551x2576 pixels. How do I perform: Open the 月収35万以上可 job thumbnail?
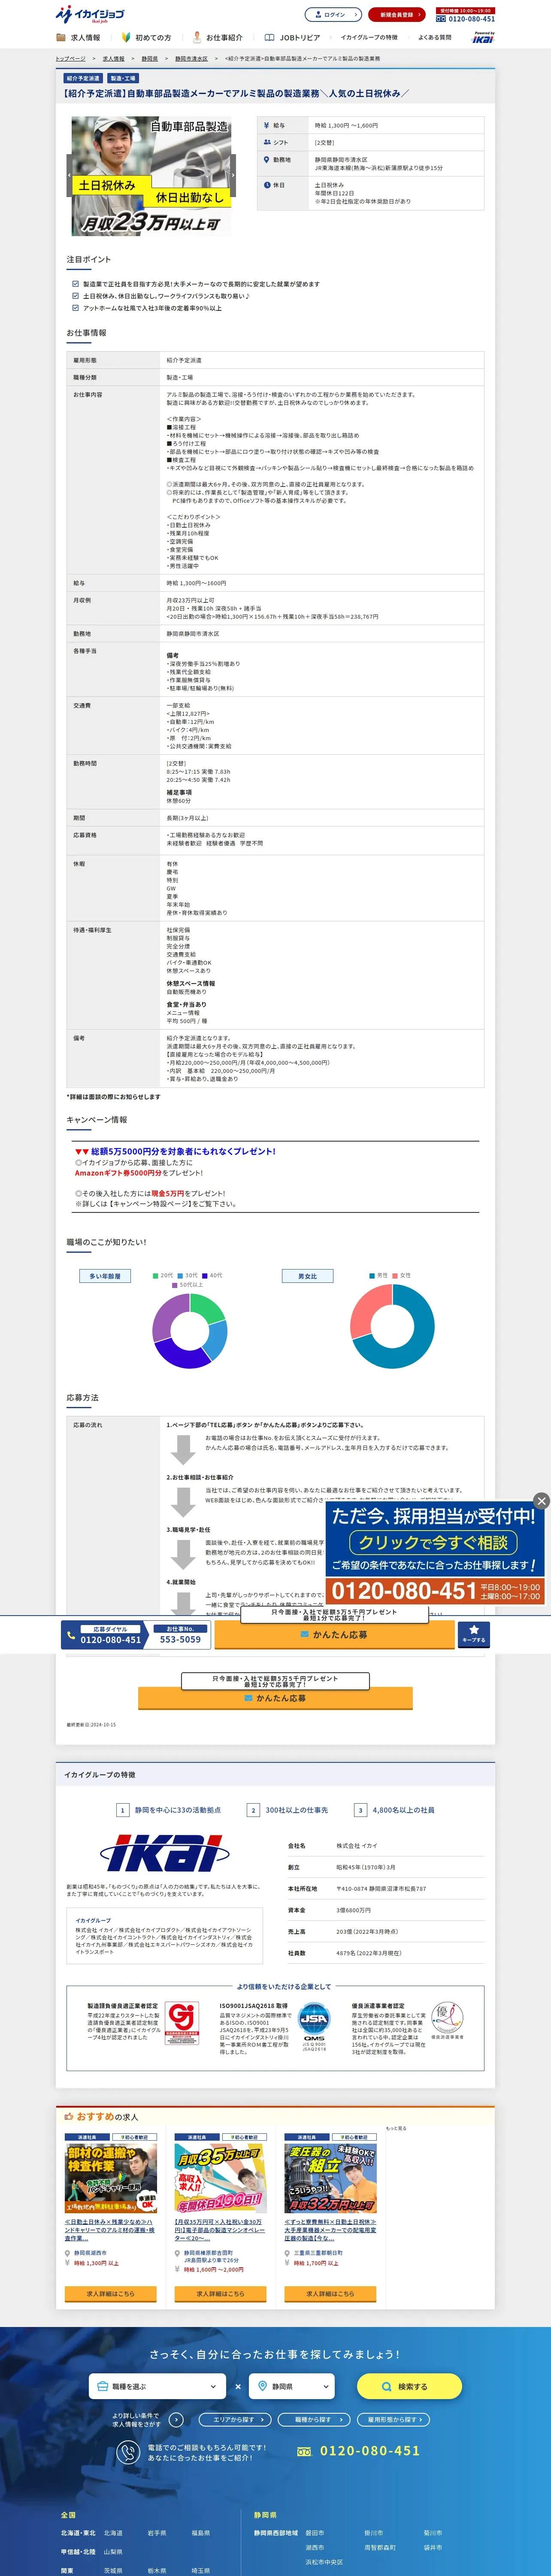coord(220,2178)
